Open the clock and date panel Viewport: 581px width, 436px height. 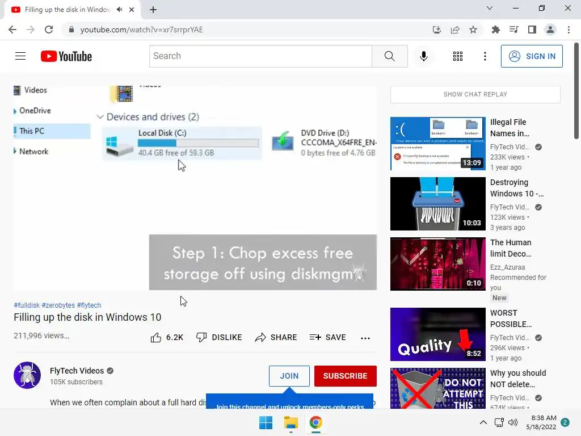click(x=541, y=422)
